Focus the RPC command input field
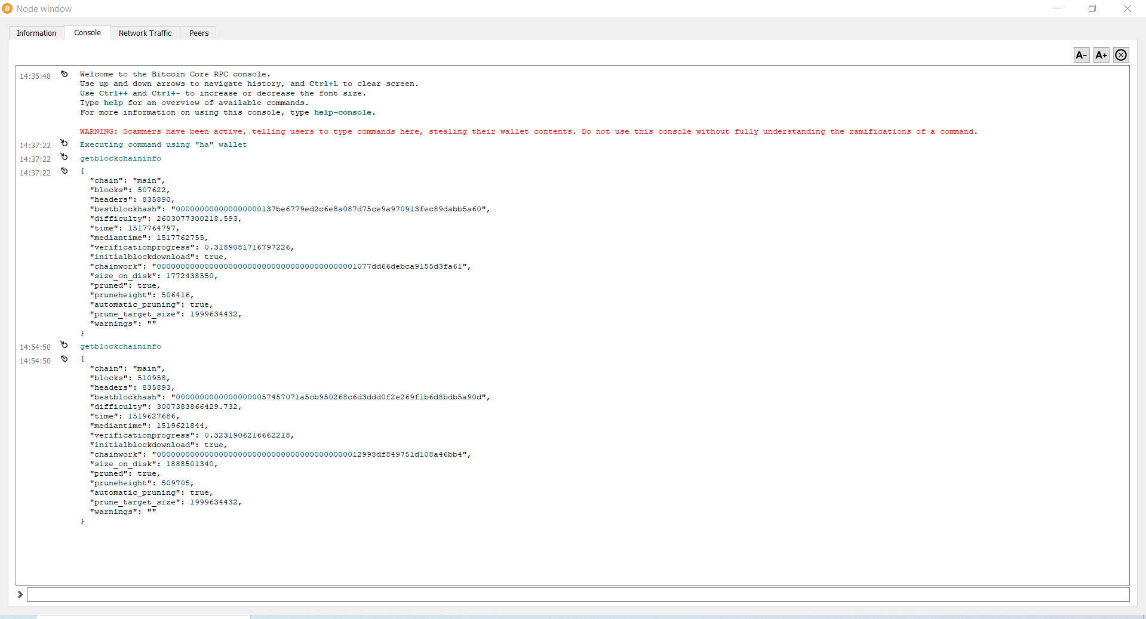The width and height of the screenshot is (1146, 619). tap(578, 595)
